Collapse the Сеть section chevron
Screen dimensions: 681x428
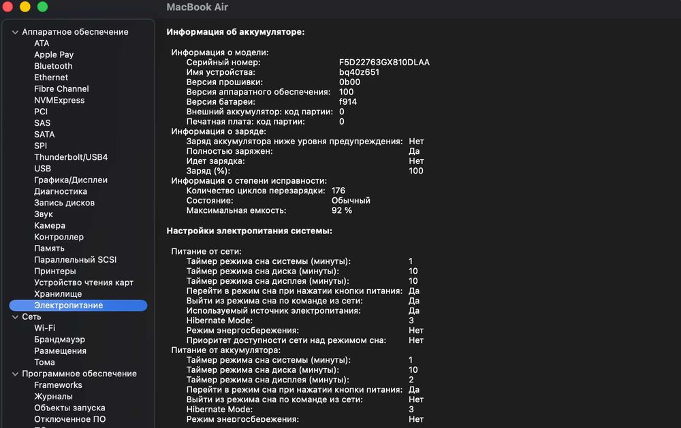pos(15,317)
